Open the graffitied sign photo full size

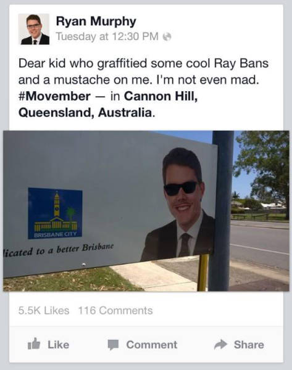coord(146,211)
